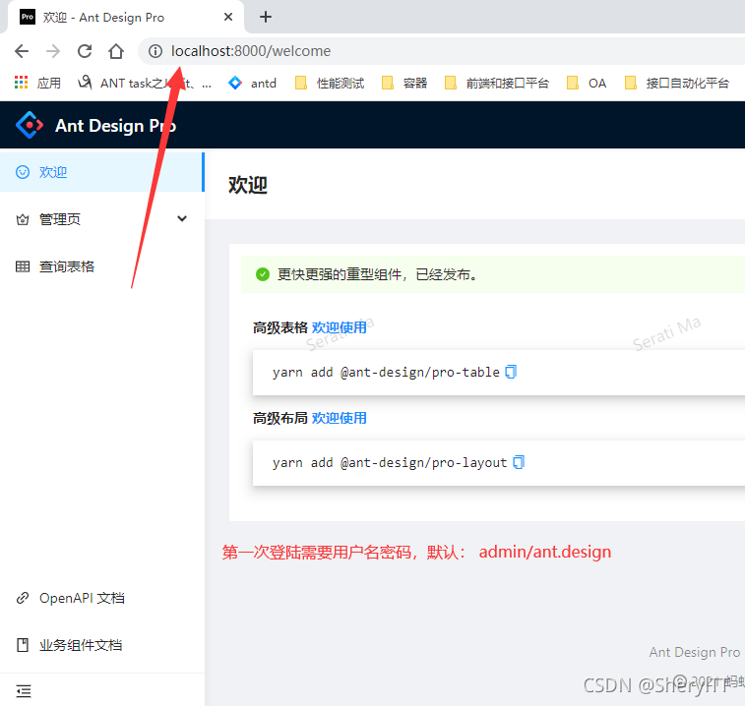The height and width of the screenshot is (706, 745).
Task: Click the Ant Design Pro logo icon
Action: pos(30,125)
